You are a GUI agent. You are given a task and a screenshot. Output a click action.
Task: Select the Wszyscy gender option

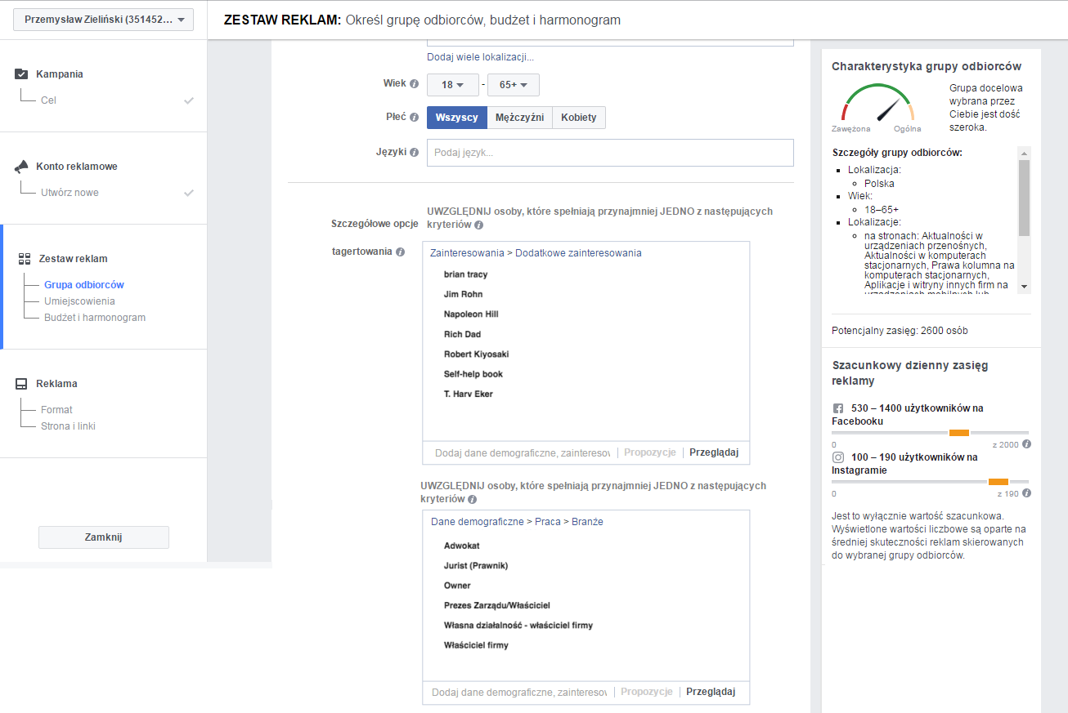click(455, 117)
